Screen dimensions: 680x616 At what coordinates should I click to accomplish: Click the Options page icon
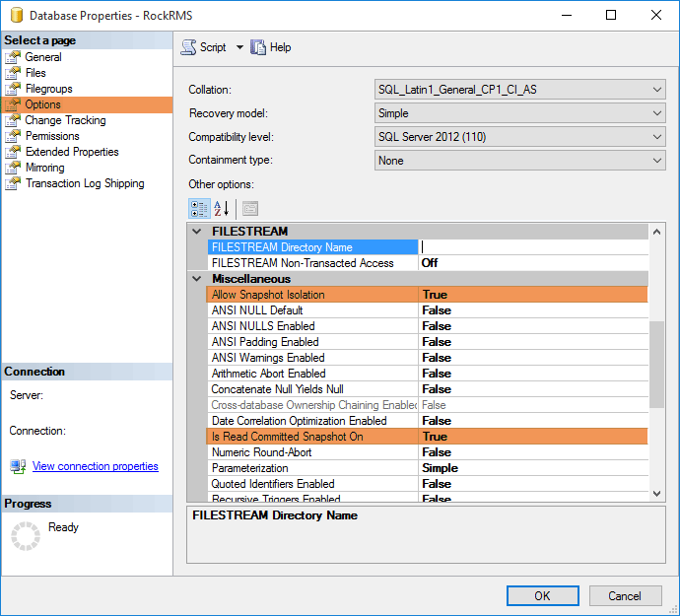13,104
